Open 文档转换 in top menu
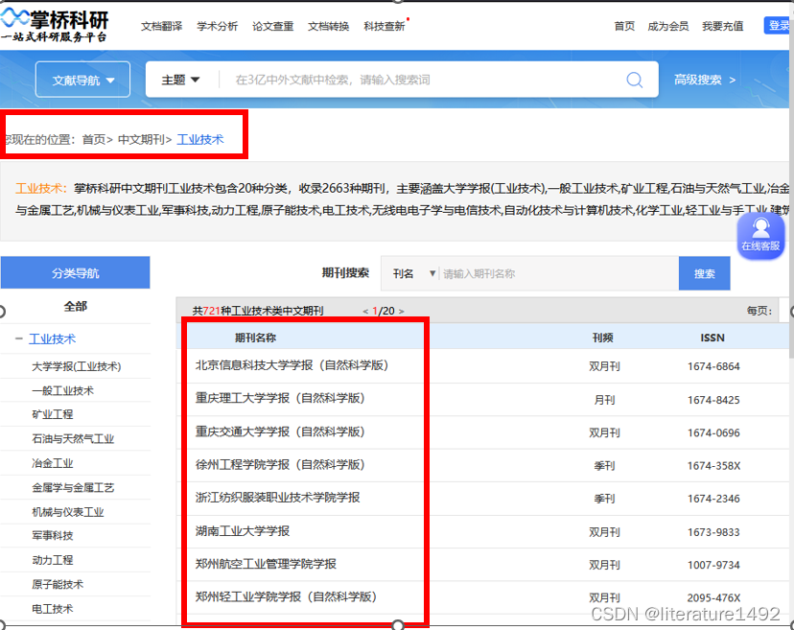This screenshot has height=630, width=794. 329,26
